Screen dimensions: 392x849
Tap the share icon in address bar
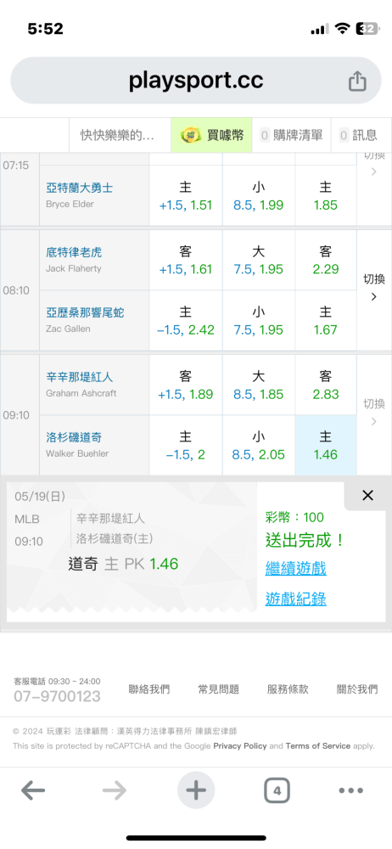(357, 82)
